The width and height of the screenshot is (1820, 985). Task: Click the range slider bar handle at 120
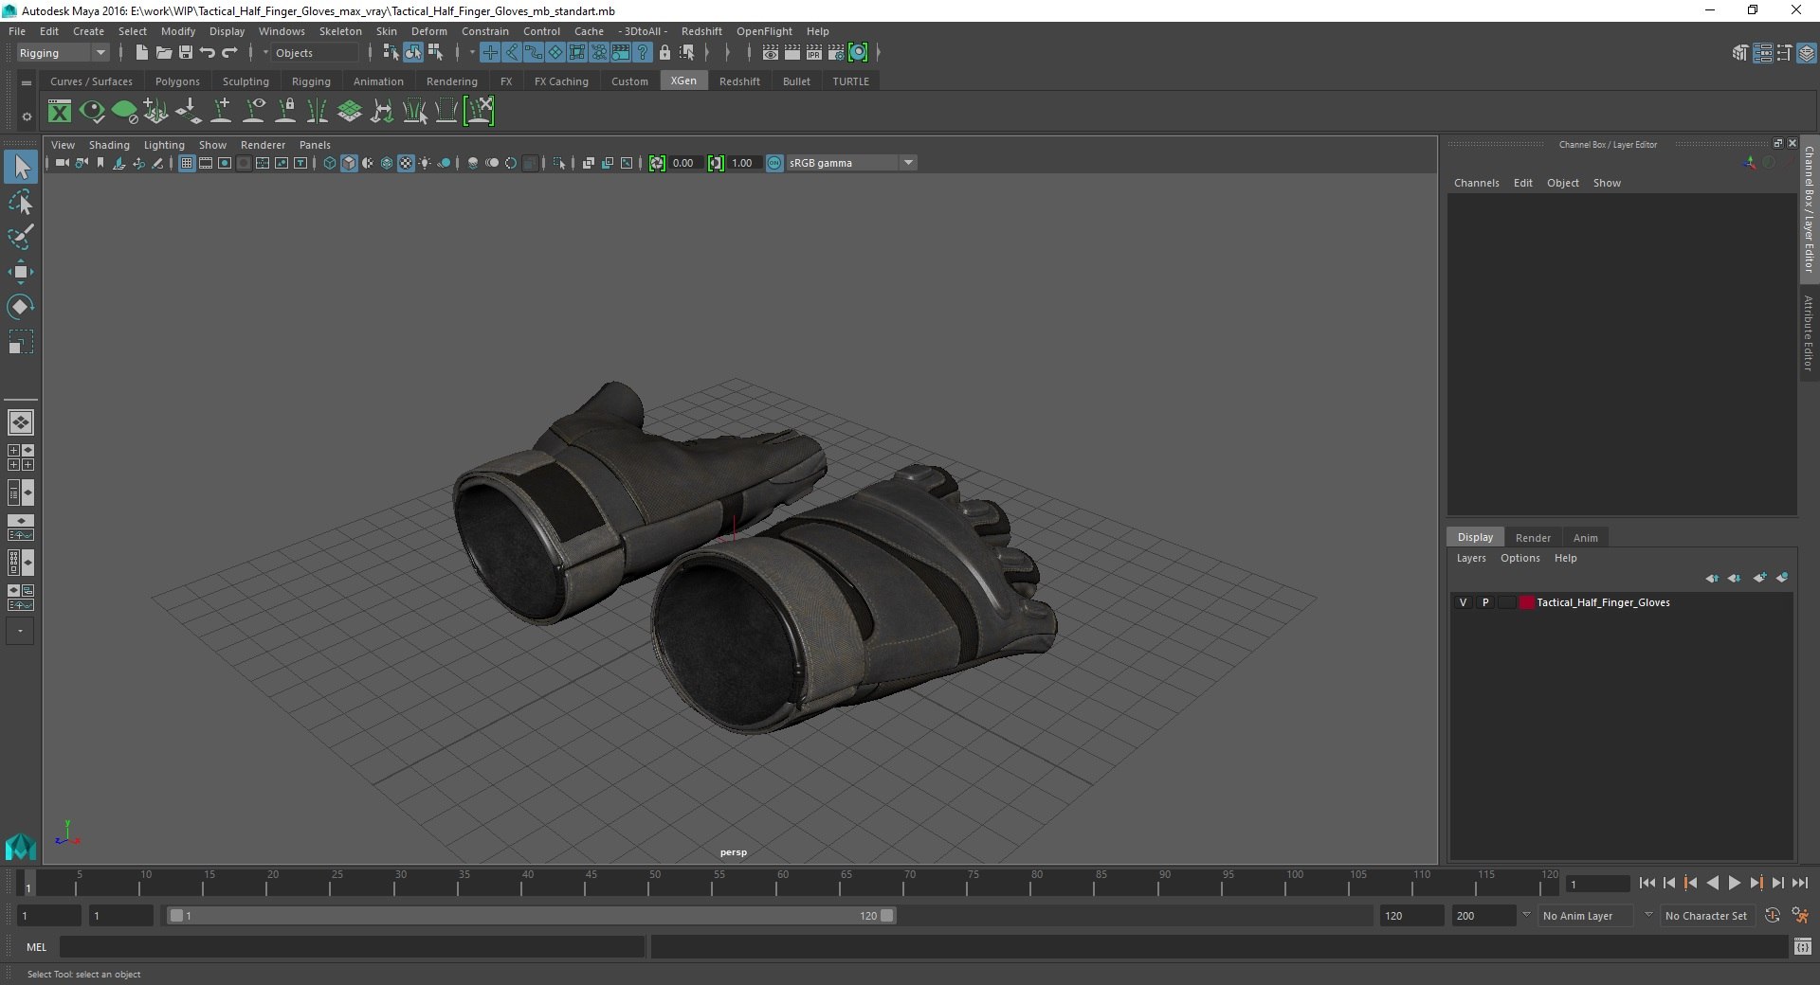point(886,916)
